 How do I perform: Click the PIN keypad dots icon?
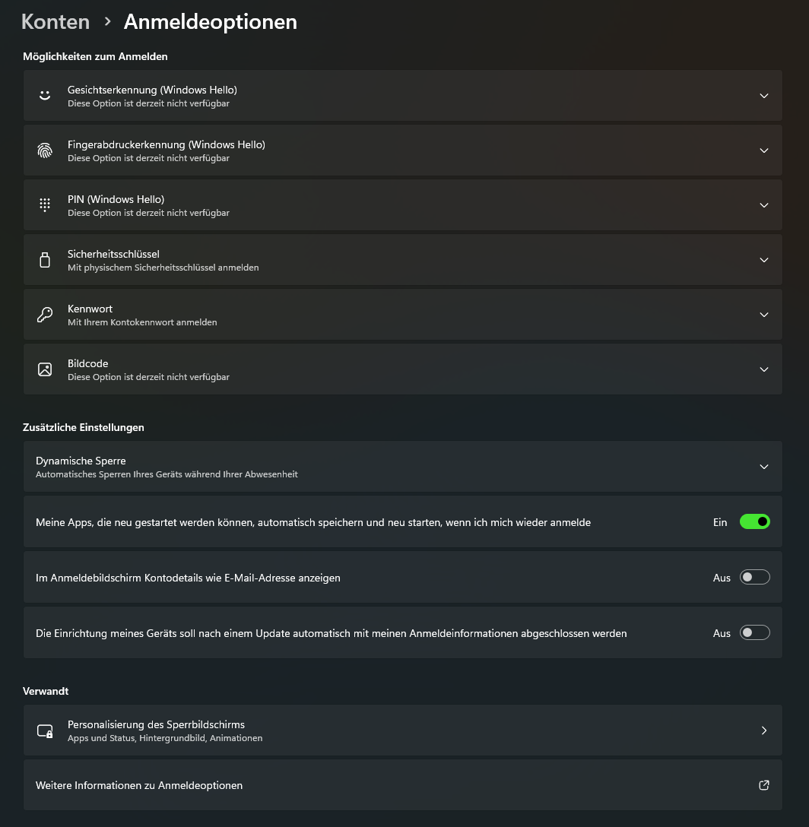coord(45,205)
